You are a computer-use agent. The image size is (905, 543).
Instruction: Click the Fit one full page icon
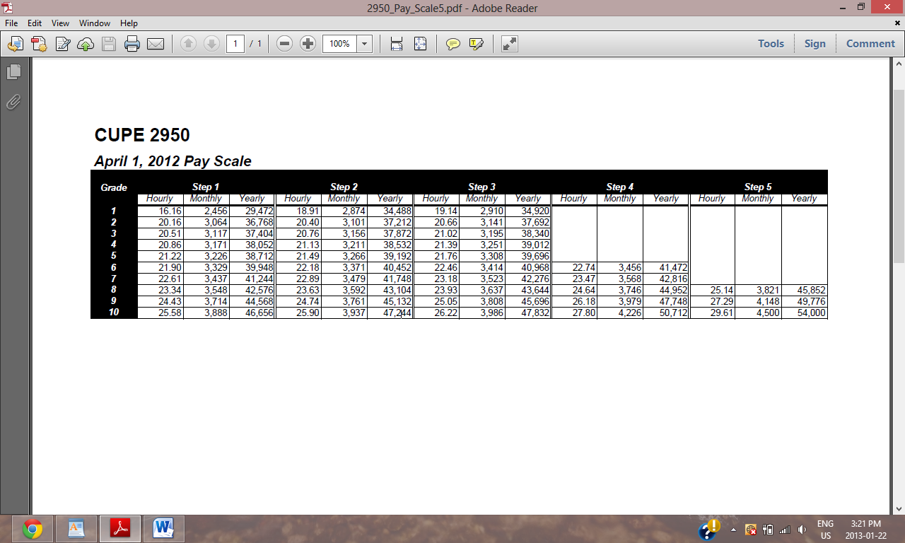pyautogui.click(x=420, y=44)
